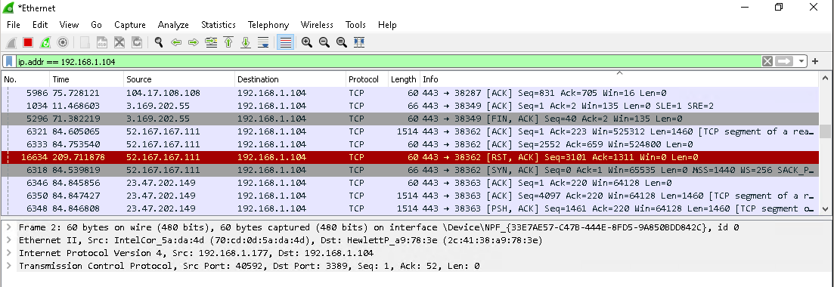Screen dimensions: 834x287
Task: Open the File menu
Action: tap(14, 25)
